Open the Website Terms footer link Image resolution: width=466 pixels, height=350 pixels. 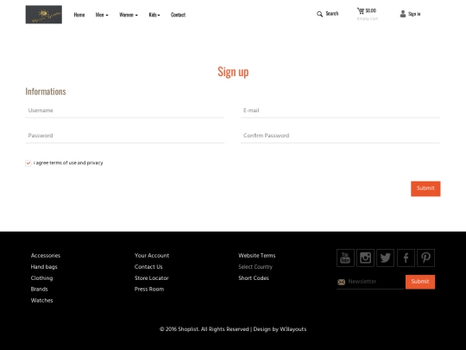pyautogui.click(x=257, y=255)
